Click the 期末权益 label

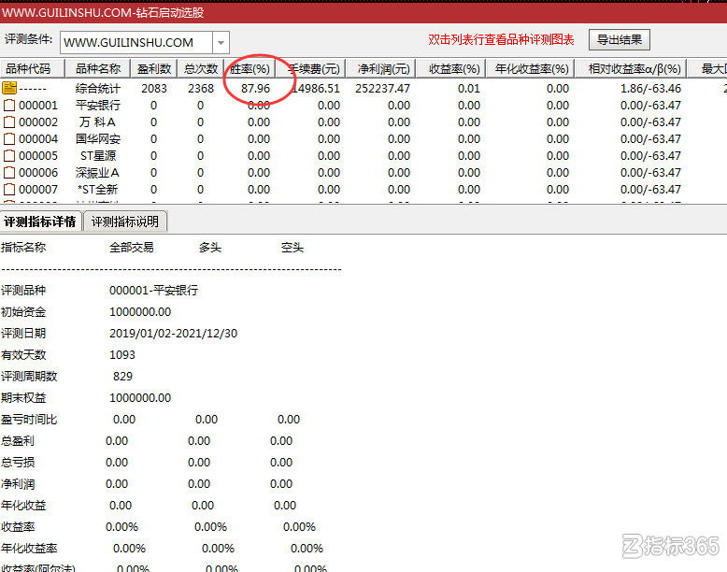pos(23,398)
